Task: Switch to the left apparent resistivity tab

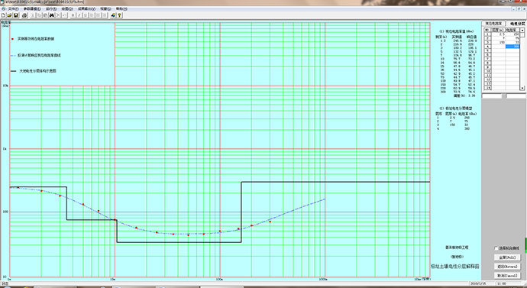Action: 493,24
